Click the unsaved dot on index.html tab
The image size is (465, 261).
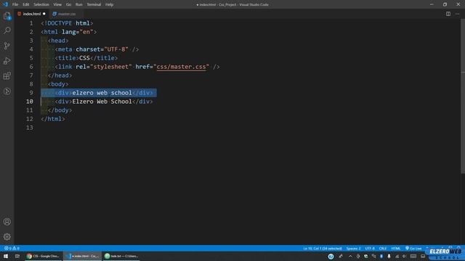pyautogui.click(x=44, y=14)
